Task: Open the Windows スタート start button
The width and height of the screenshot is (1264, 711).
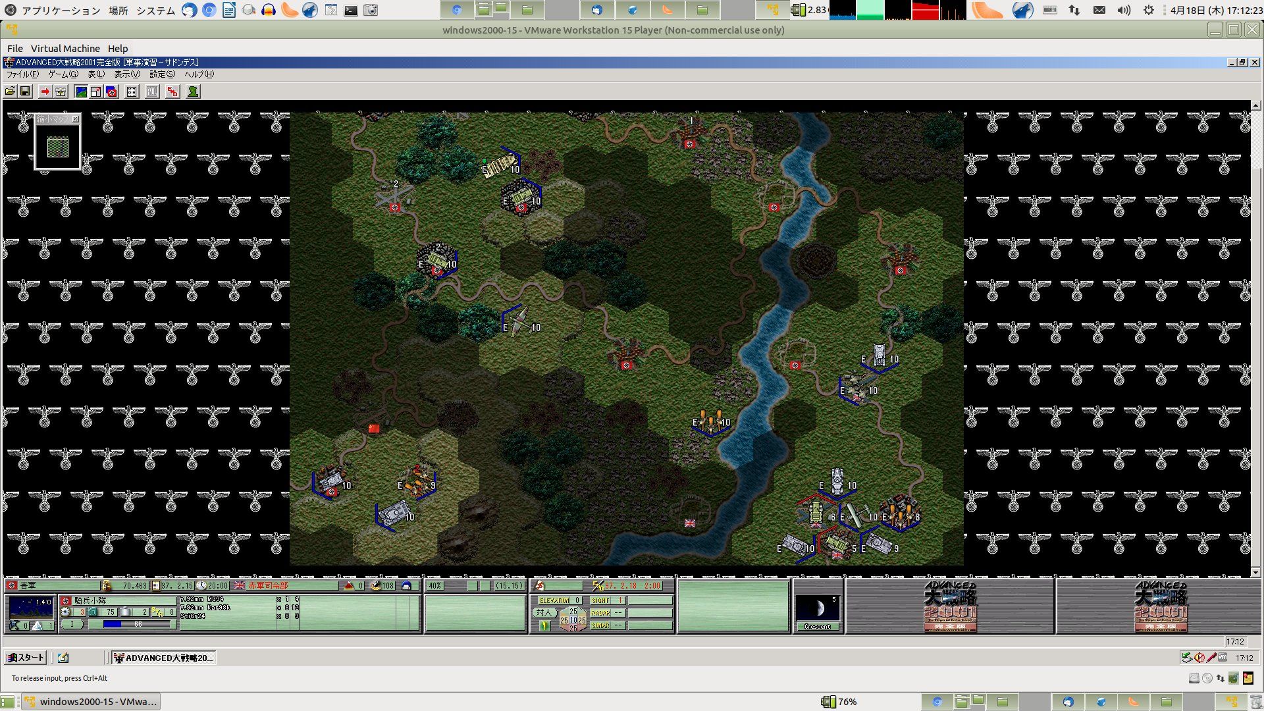Action: point(25,658)
